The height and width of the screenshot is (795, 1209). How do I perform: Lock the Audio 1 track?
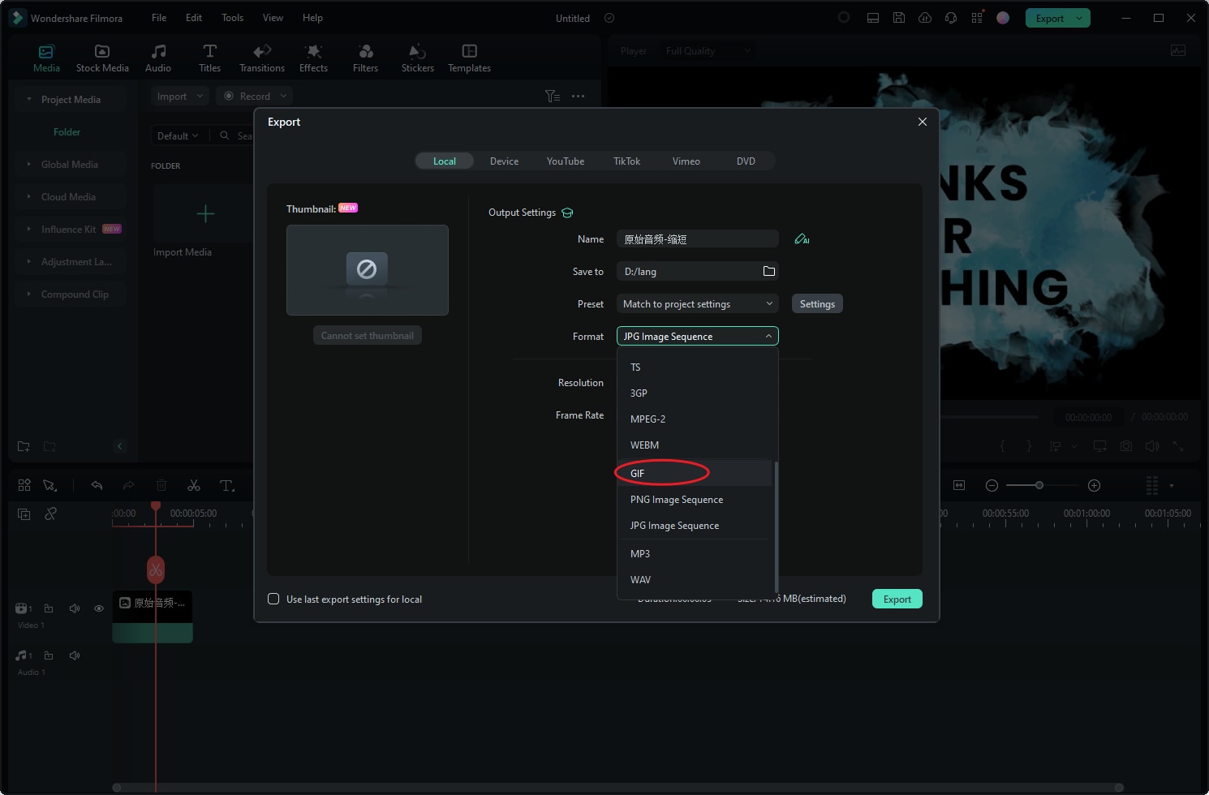click(x=49, y=655)
